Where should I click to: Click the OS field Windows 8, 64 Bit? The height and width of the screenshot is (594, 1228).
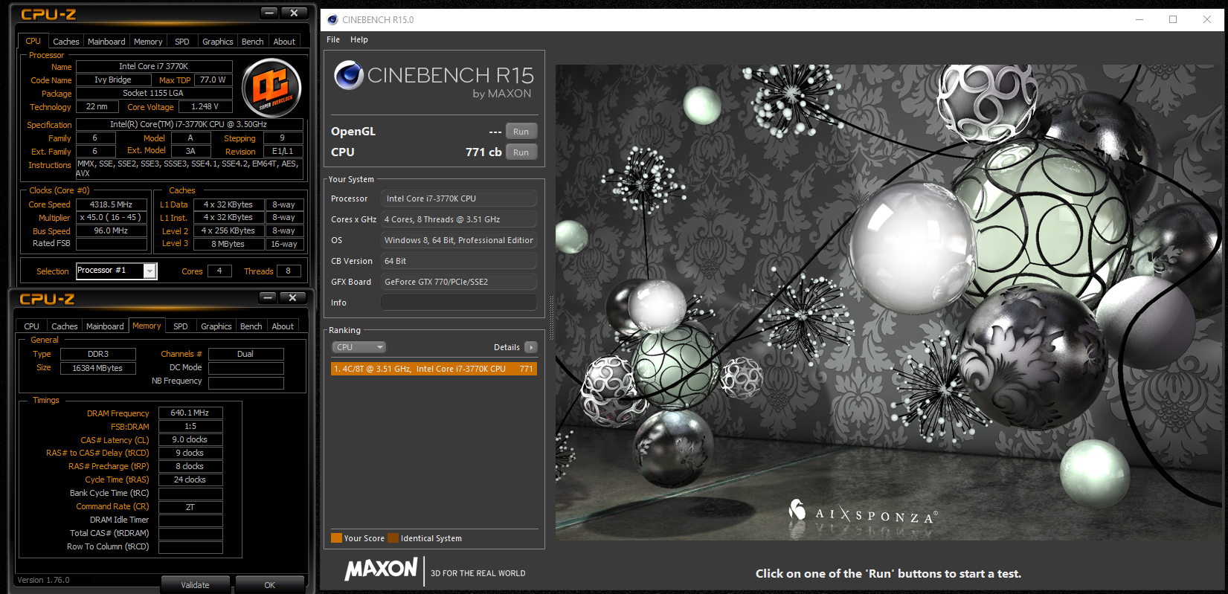click(x=458, y=240)
